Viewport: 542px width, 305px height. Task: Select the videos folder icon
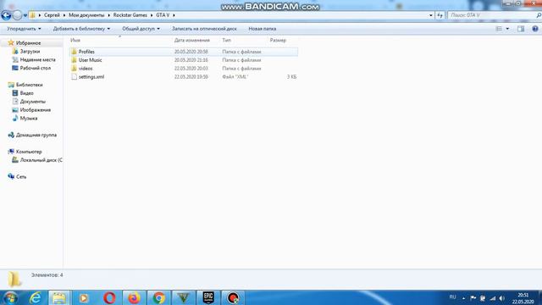(74, 68)
